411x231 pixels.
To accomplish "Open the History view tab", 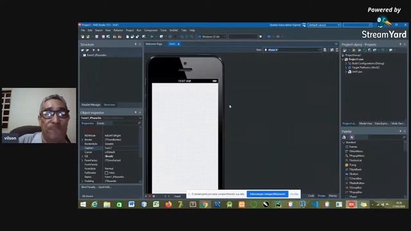I will 333,196.
